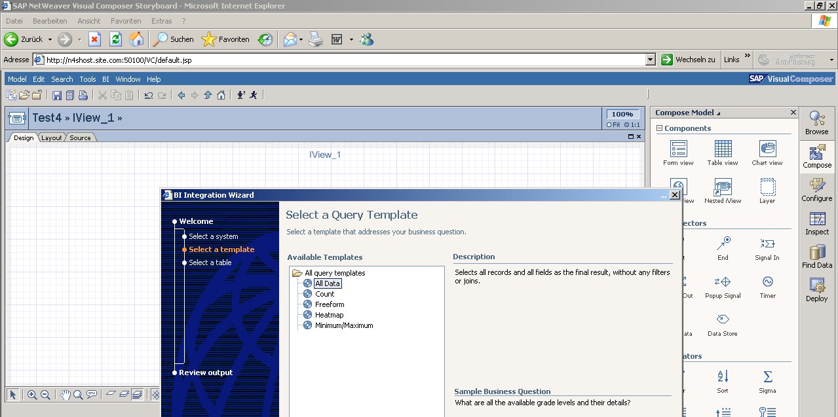Image resolution: width=838 pixels, height=417 pixels.
Task: Switch to the Layout tab
Action: point(51,137)
